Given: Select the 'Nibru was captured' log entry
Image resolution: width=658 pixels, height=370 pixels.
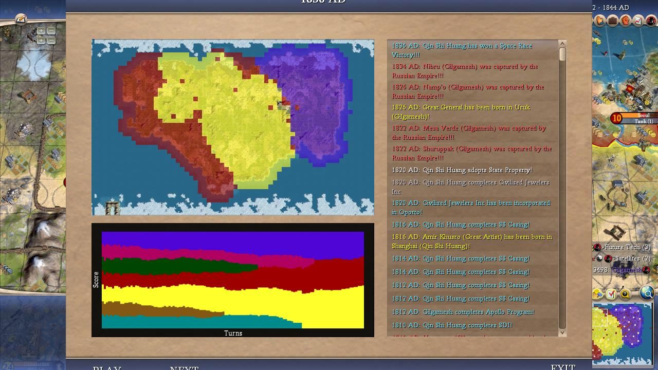Looking at the screenshot, I should (x=472, y=71).
